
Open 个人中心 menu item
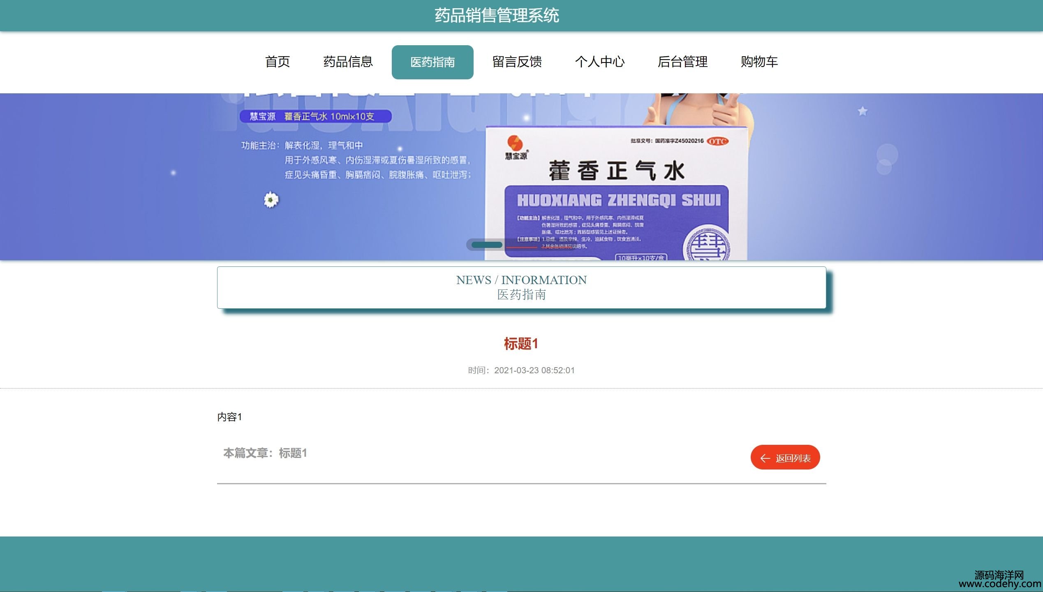(599, 62)
